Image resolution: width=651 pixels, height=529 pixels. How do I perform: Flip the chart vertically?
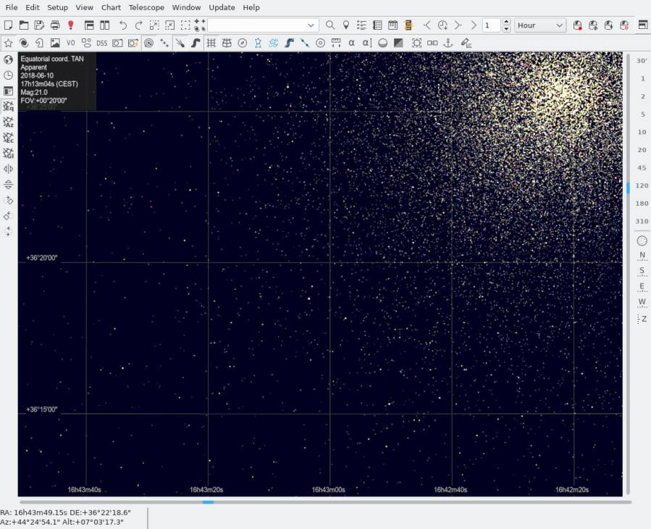[8, 185]
